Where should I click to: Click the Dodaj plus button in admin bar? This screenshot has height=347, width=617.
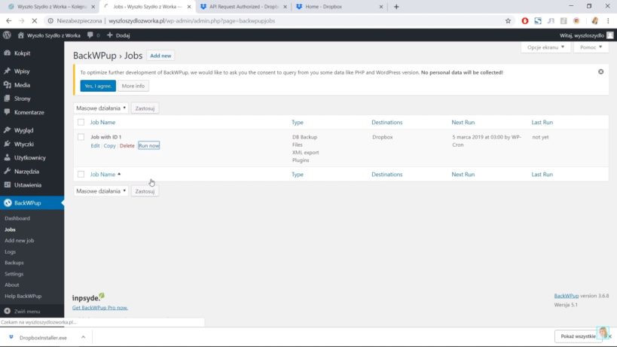[118, 35]
